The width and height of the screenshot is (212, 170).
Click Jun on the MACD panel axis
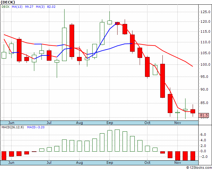(11, 163)
